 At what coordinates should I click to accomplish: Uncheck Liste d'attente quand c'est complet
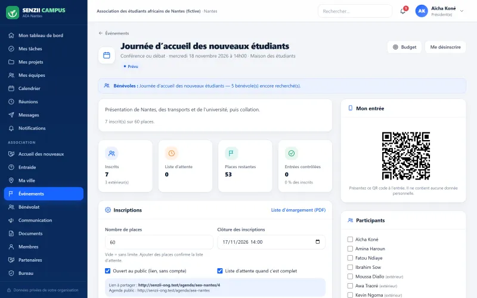click(x=220, y=271)
